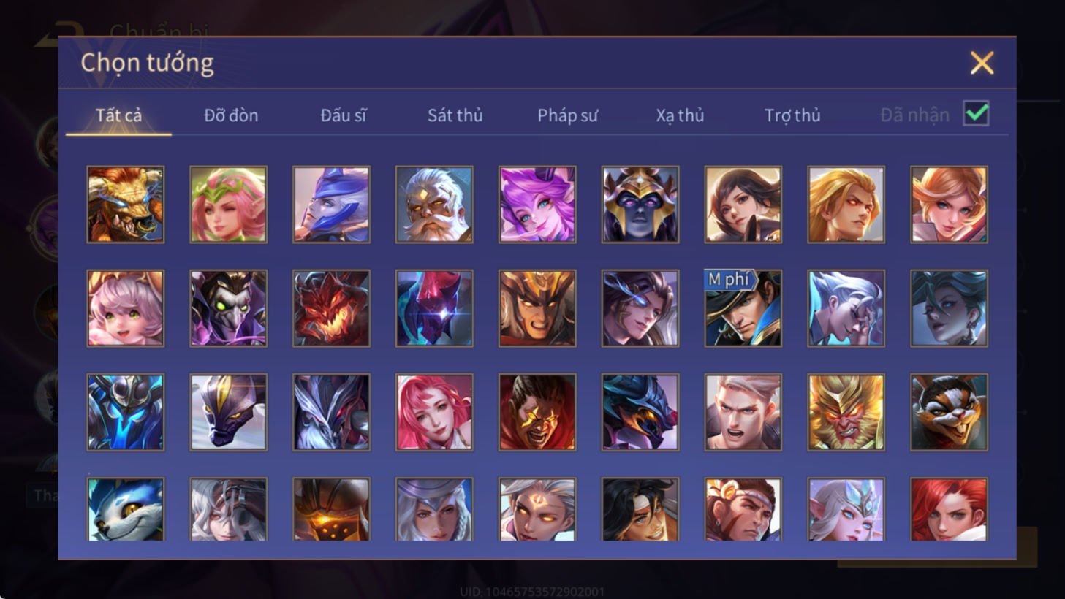1065x599 pixels.
Task: Toggle the Đã nhận checkbox
Action: (x=976, y=114)
